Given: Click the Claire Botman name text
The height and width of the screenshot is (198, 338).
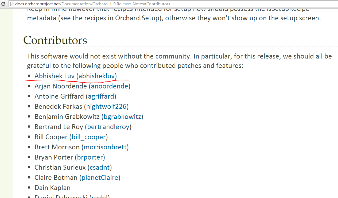Looking at the screenshot, I should point(56,178).
